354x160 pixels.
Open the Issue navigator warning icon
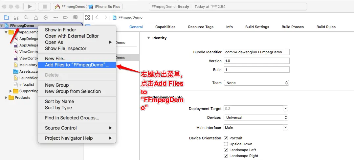coord(36,17)
